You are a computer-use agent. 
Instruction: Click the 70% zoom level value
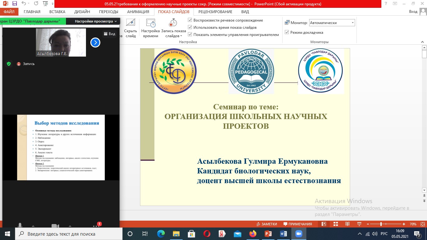[413, 224]
